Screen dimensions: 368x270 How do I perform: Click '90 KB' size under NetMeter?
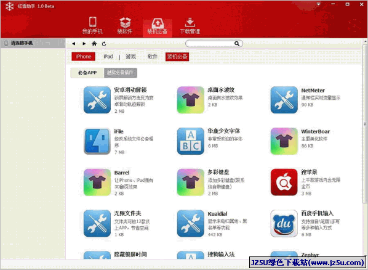(308, 105)
